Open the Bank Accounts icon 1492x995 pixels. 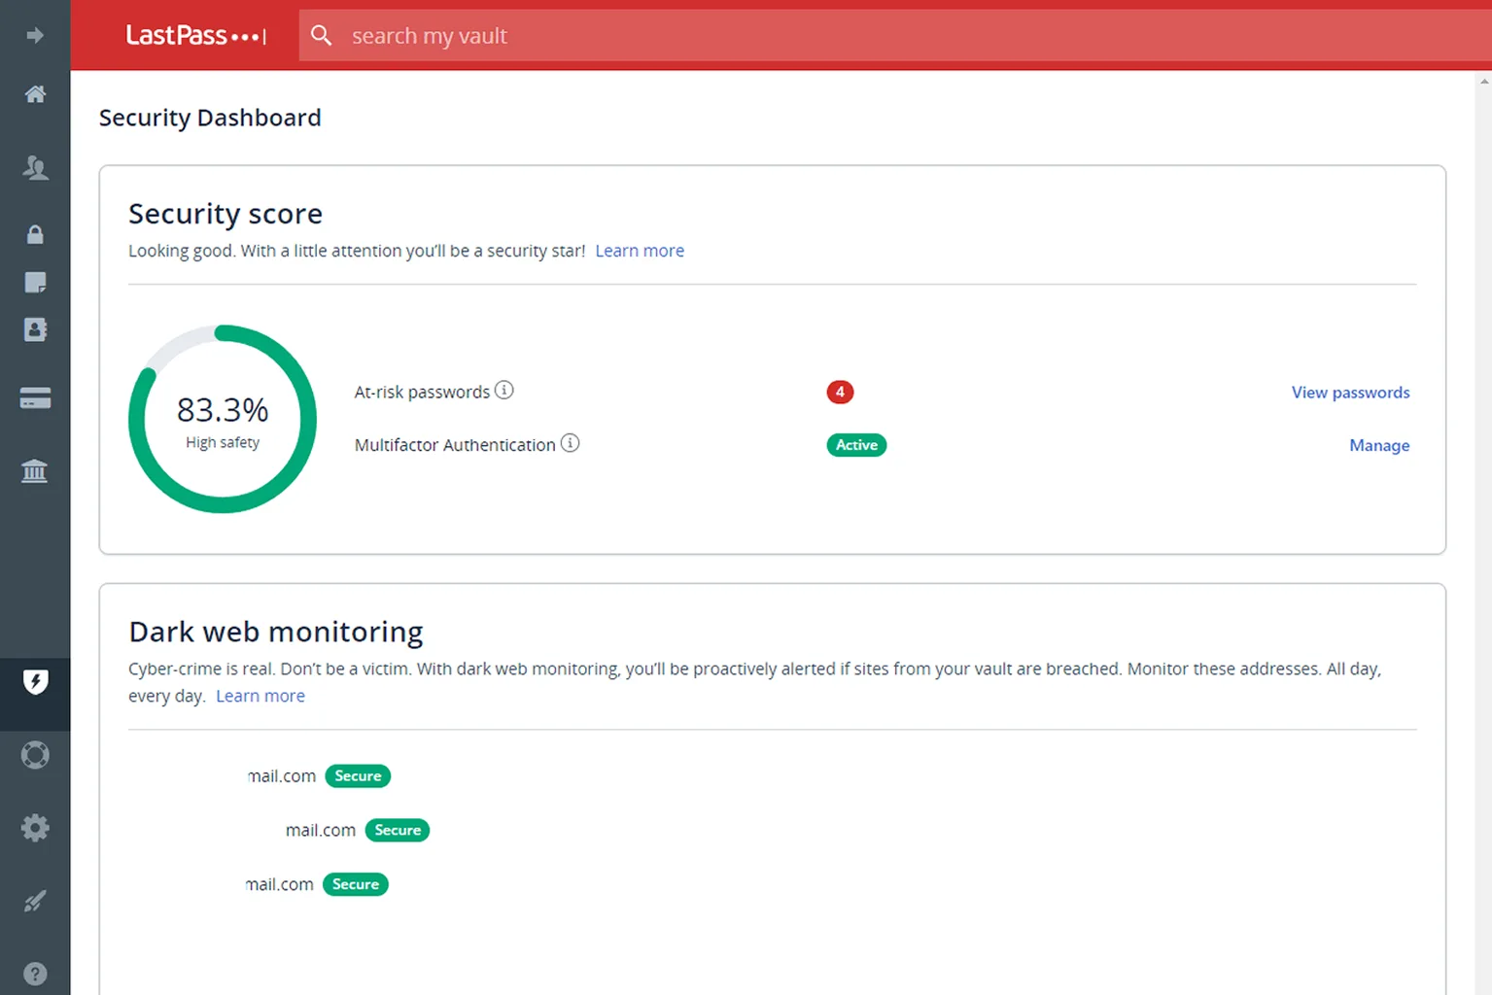click(35, 471)
